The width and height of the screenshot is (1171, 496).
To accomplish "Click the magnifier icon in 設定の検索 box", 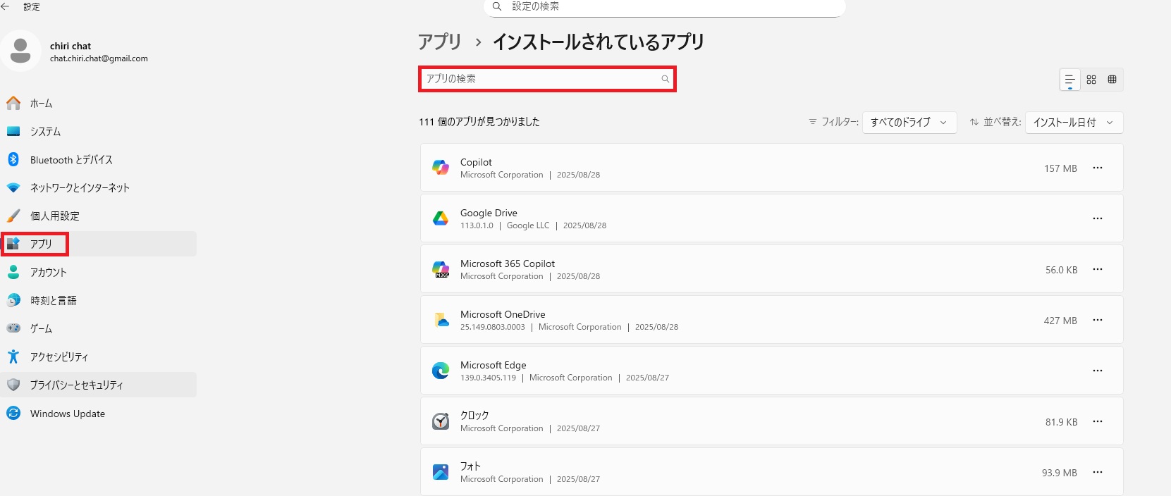I will coord(497,6).
